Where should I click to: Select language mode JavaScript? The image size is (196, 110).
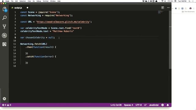(x=154, y=105)
